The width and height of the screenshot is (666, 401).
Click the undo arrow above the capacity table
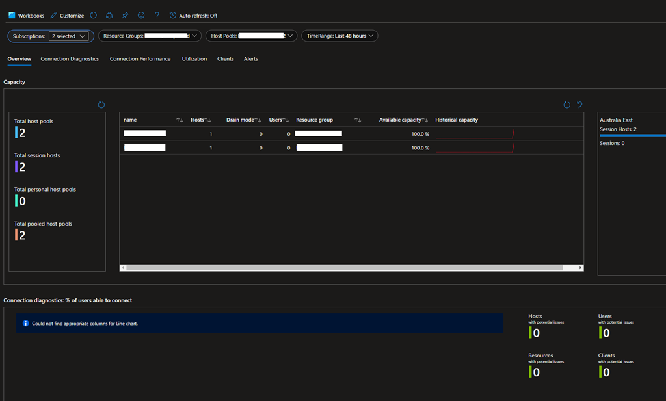579,105
